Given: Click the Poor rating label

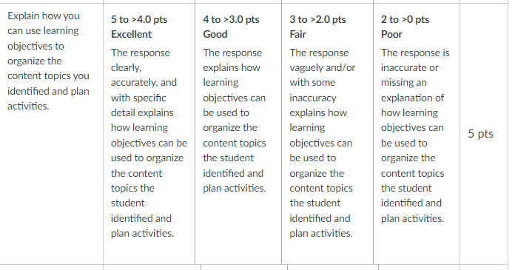Looking at the screenshot, I should pyautogui.click(x=391, y=34).
